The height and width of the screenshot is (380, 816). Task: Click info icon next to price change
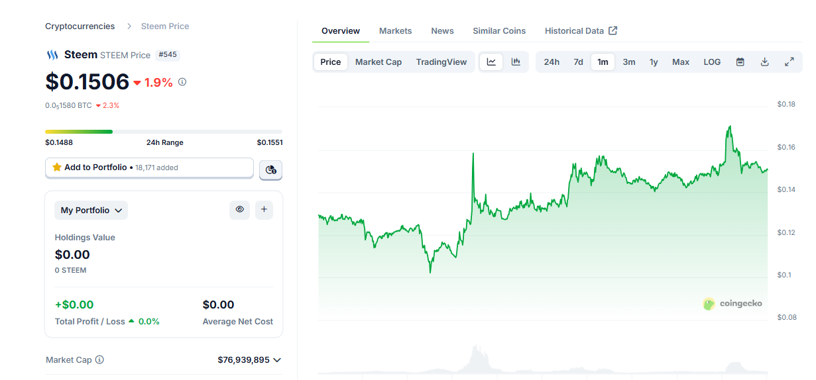coord(182,82)
